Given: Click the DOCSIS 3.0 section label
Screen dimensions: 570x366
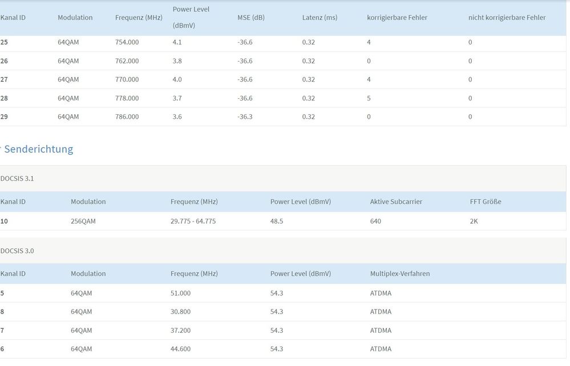Looking at the screenshot, I should [17, 251].
